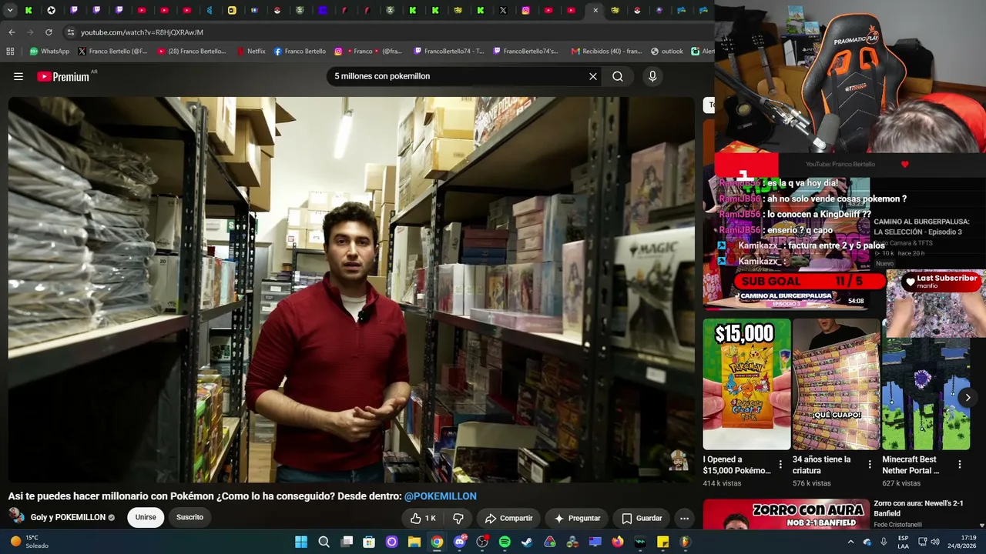Open the Minecraft Best Nether Portal short thumbnail

pyautogui.click(x=926, y=393)
